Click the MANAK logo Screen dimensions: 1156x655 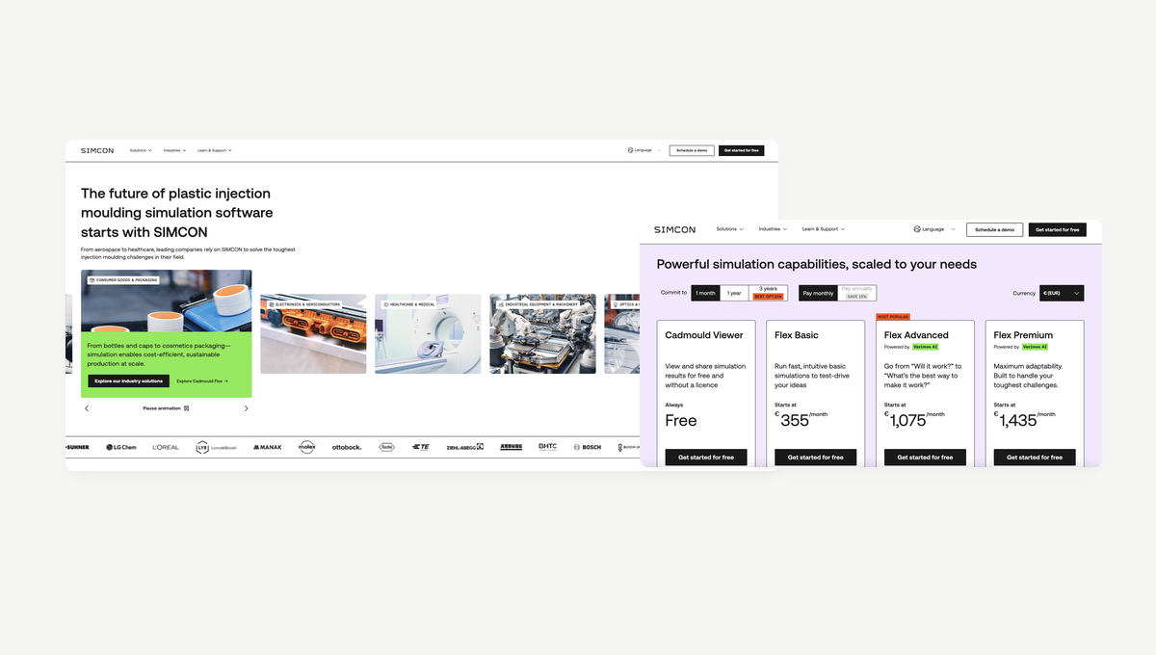[268, 447]
